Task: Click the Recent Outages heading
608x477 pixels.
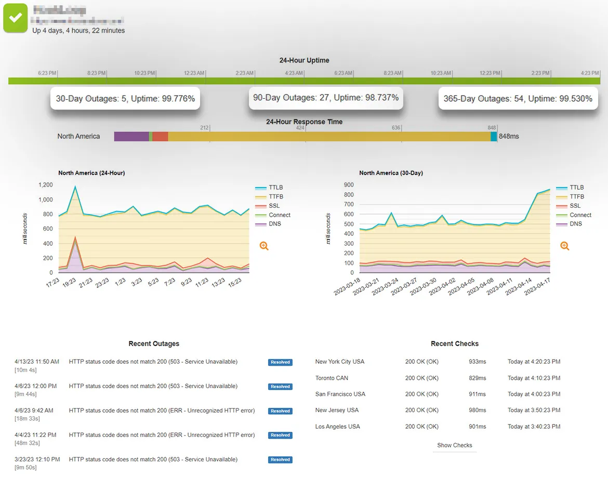Action: point(154,343)
